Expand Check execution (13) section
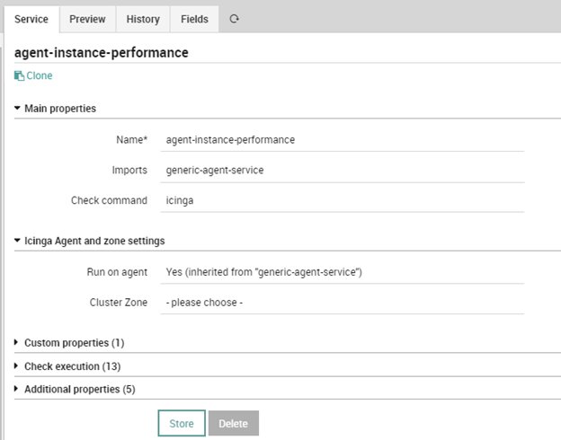 tap(67, 366)
